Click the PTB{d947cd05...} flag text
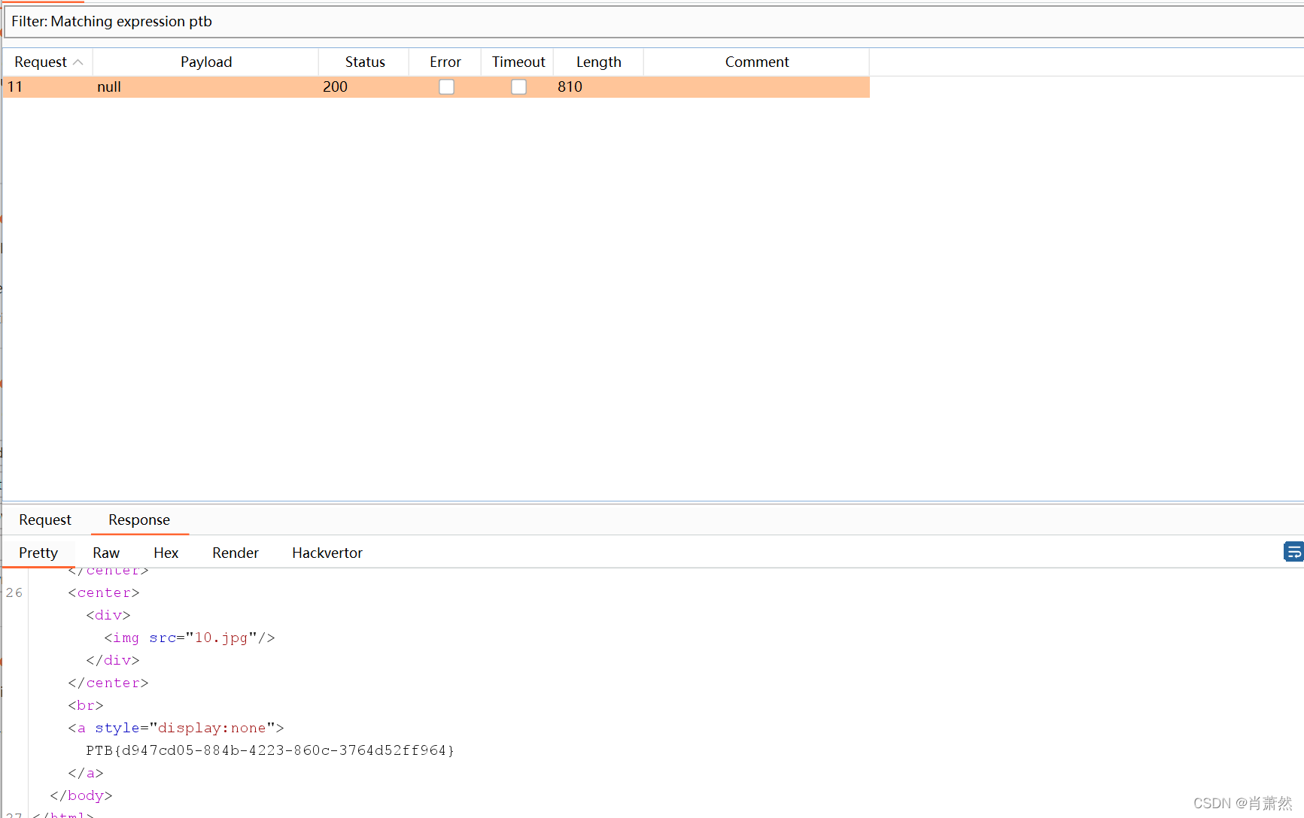 coord(270,750)
